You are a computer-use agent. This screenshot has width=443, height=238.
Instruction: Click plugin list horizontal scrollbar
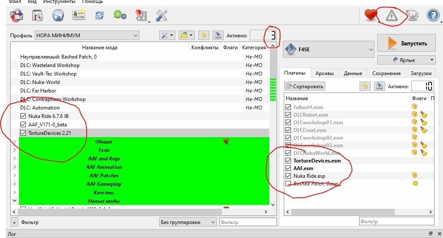pyautogui.click(x=343, y=212)
